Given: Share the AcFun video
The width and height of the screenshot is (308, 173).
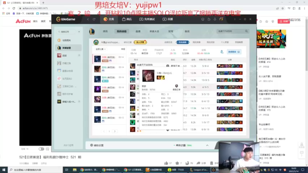Looking at the screenshot, I should point(201,163).
